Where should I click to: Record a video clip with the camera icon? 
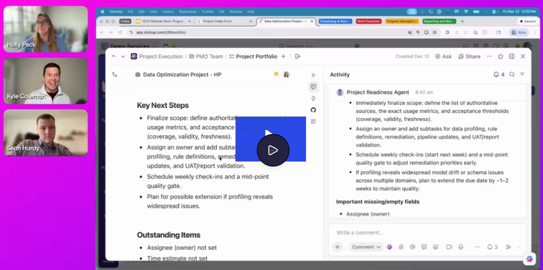pyautogui.click(x=449, y=247)
